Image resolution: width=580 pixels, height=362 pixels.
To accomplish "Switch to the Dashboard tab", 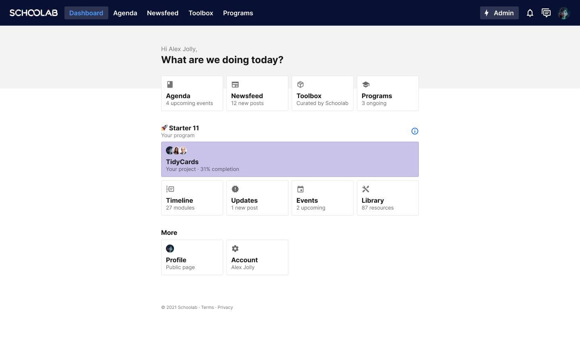I will tap(86, 13).
